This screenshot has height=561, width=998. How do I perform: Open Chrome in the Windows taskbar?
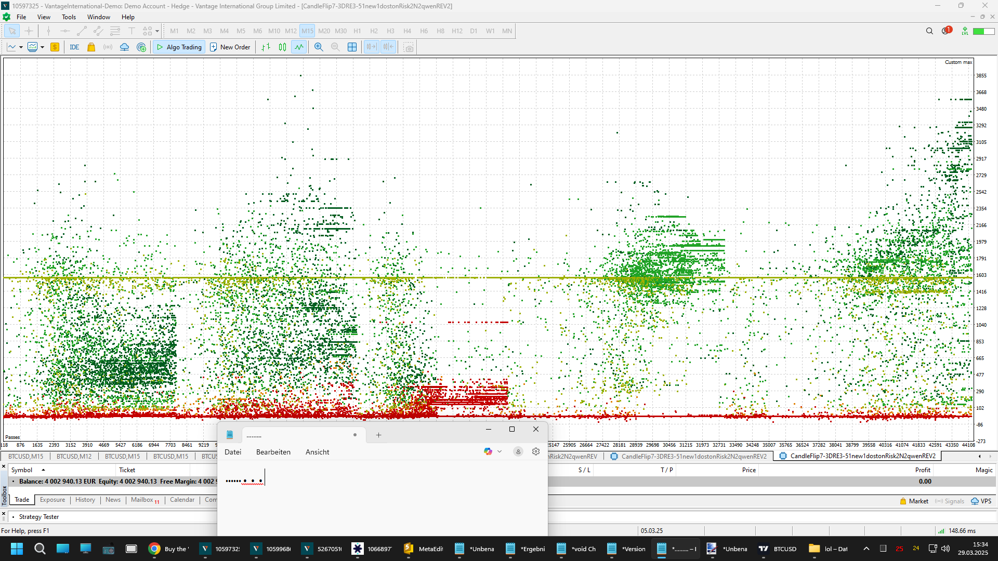point(154,549)
